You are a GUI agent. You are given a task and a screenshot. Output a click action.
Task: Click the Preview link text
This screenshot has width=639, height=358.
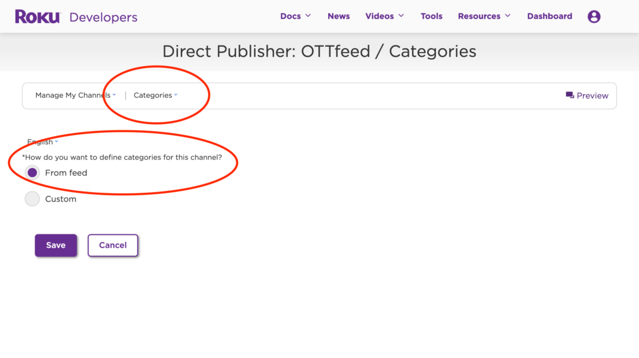coord(593,95)
